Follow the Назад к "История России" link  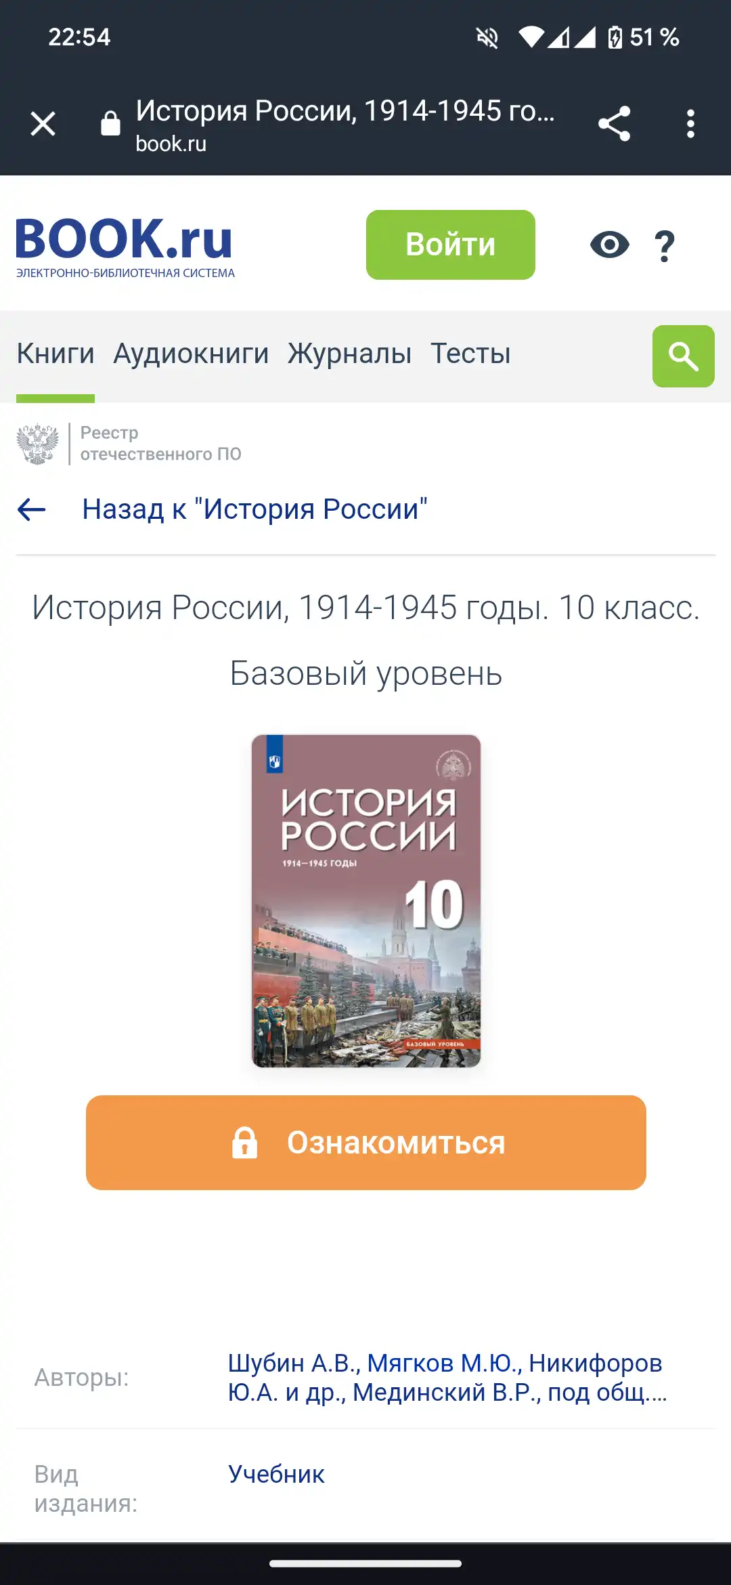click(254, 509)
